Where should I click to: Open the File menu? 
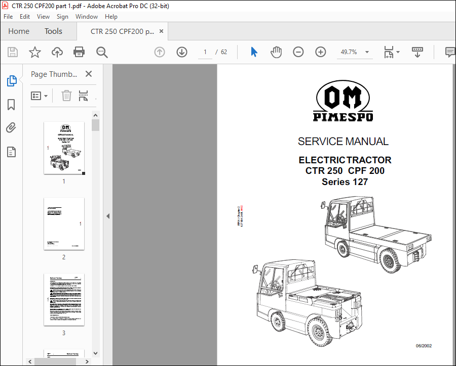(x=8, y=17)
